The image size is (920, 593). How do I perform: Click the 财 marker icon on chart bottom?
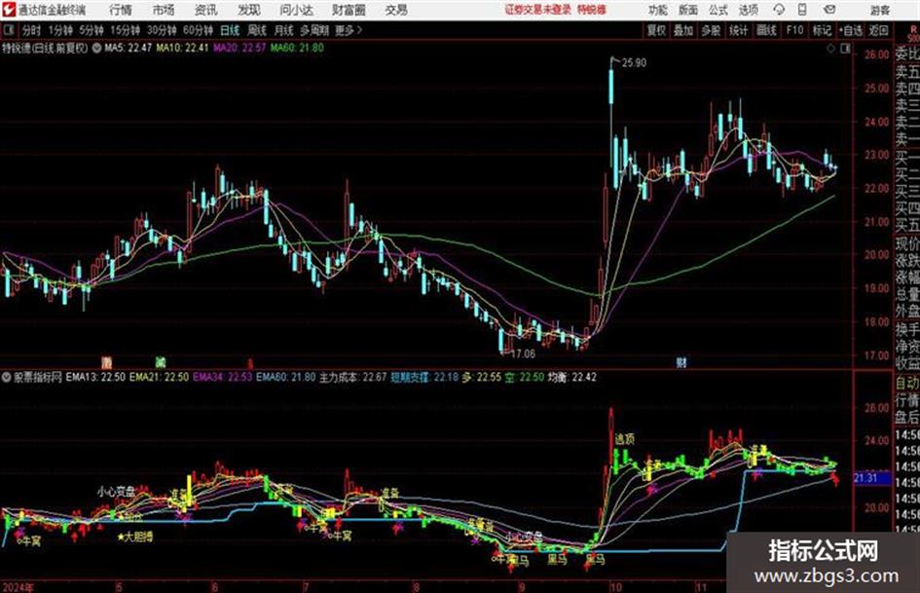click(681, 362)
